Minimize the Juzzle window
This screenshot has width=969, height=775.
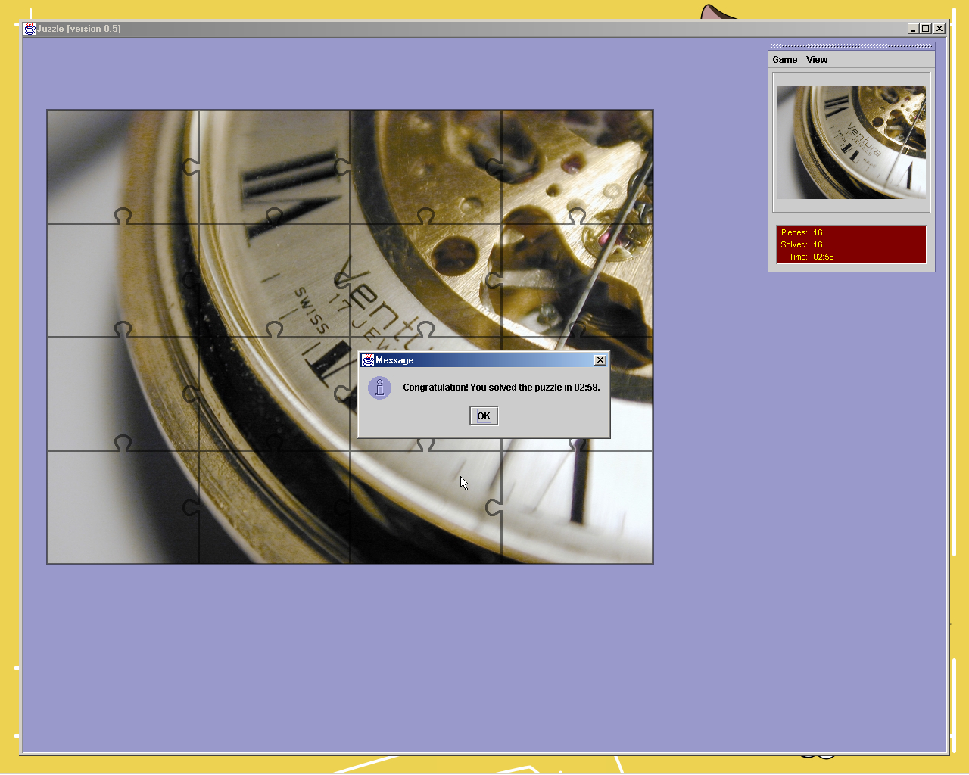click(x=912, y=29)
